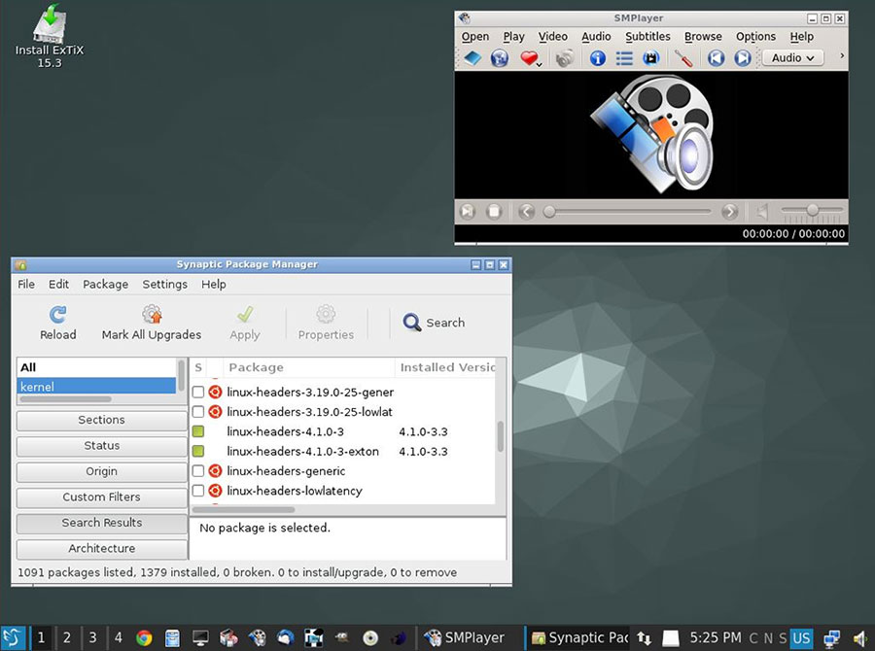Show the Architecture category view

coord(101,548)
